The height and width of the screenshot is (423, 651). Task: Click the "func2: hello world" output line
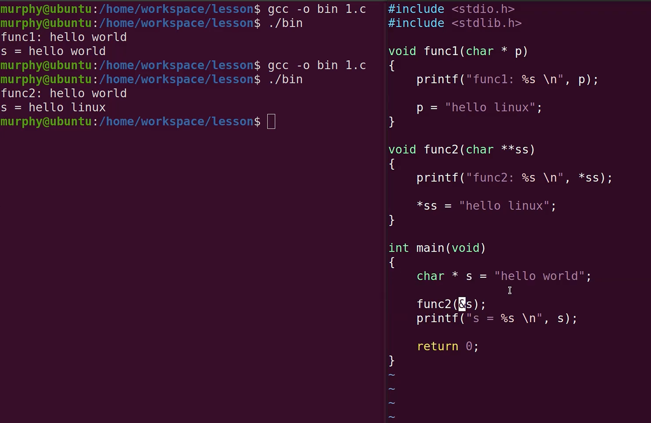(64, 94)
